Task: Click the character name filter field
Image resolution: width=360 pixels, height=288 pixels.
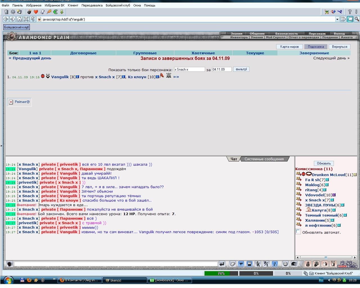Action: coord(189,69)
